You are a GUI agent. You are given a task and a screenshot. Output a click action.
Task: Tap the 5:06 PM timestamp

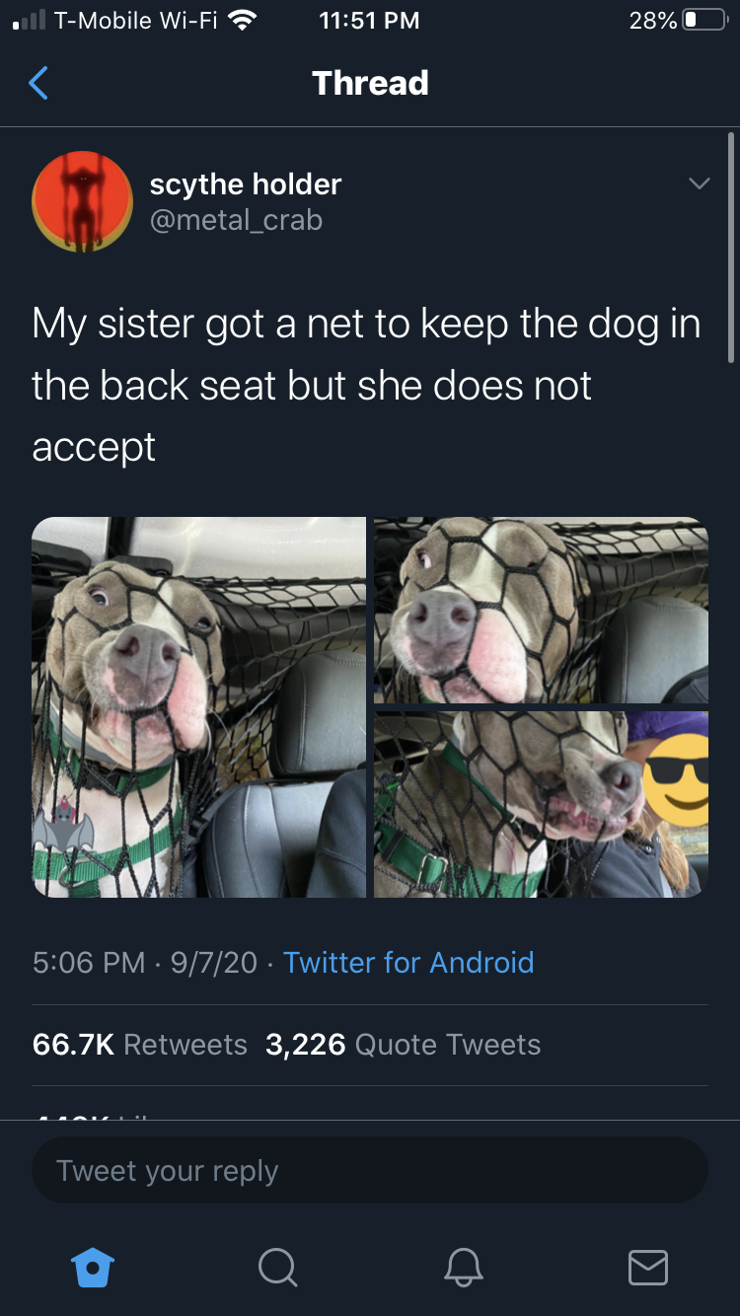click(89, 962)
